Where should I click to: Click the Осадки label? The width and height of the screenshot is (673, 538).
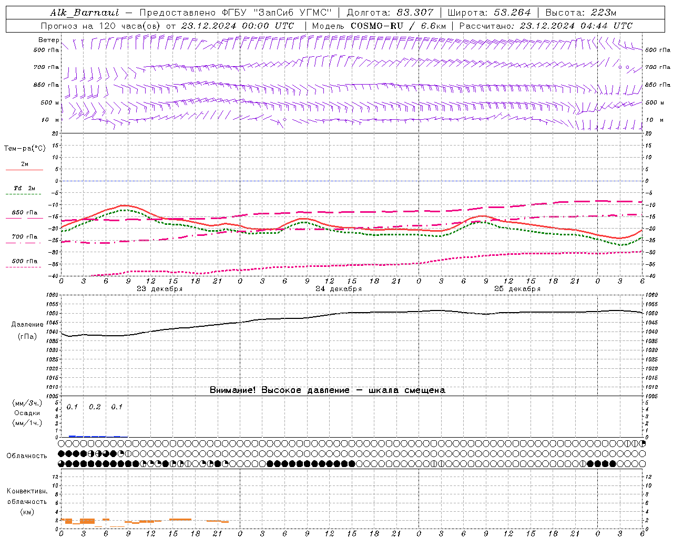(27, 413)
